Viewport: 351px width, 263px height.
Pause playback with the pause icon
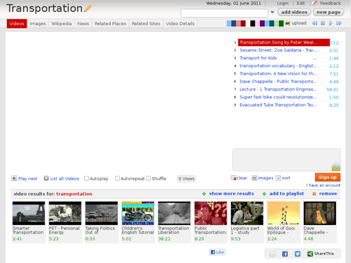323,23
